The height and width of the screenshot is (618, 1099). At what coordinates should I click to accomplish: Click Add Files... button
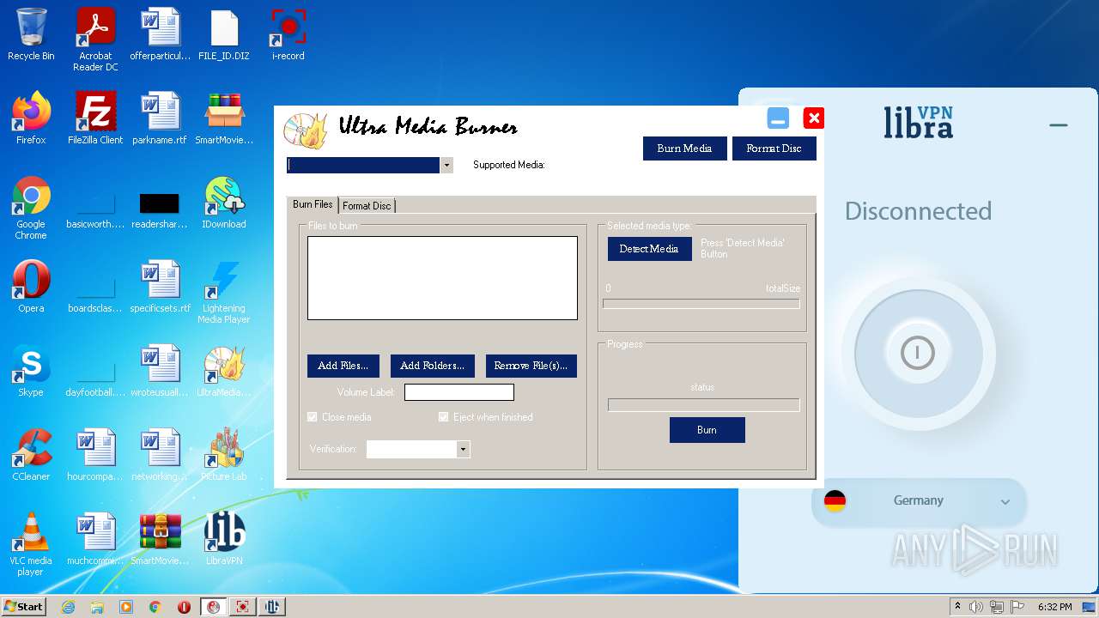click(343, 366)
